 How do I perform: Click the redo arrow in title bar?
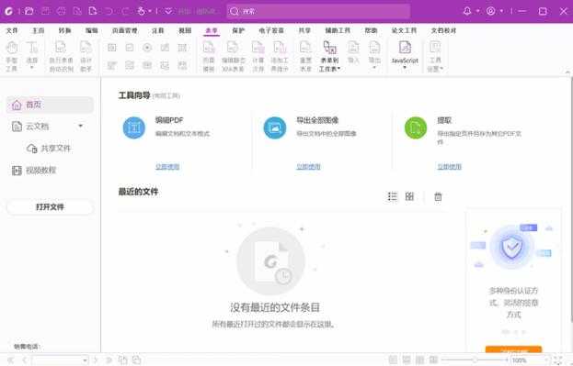(x=125, y=11)
